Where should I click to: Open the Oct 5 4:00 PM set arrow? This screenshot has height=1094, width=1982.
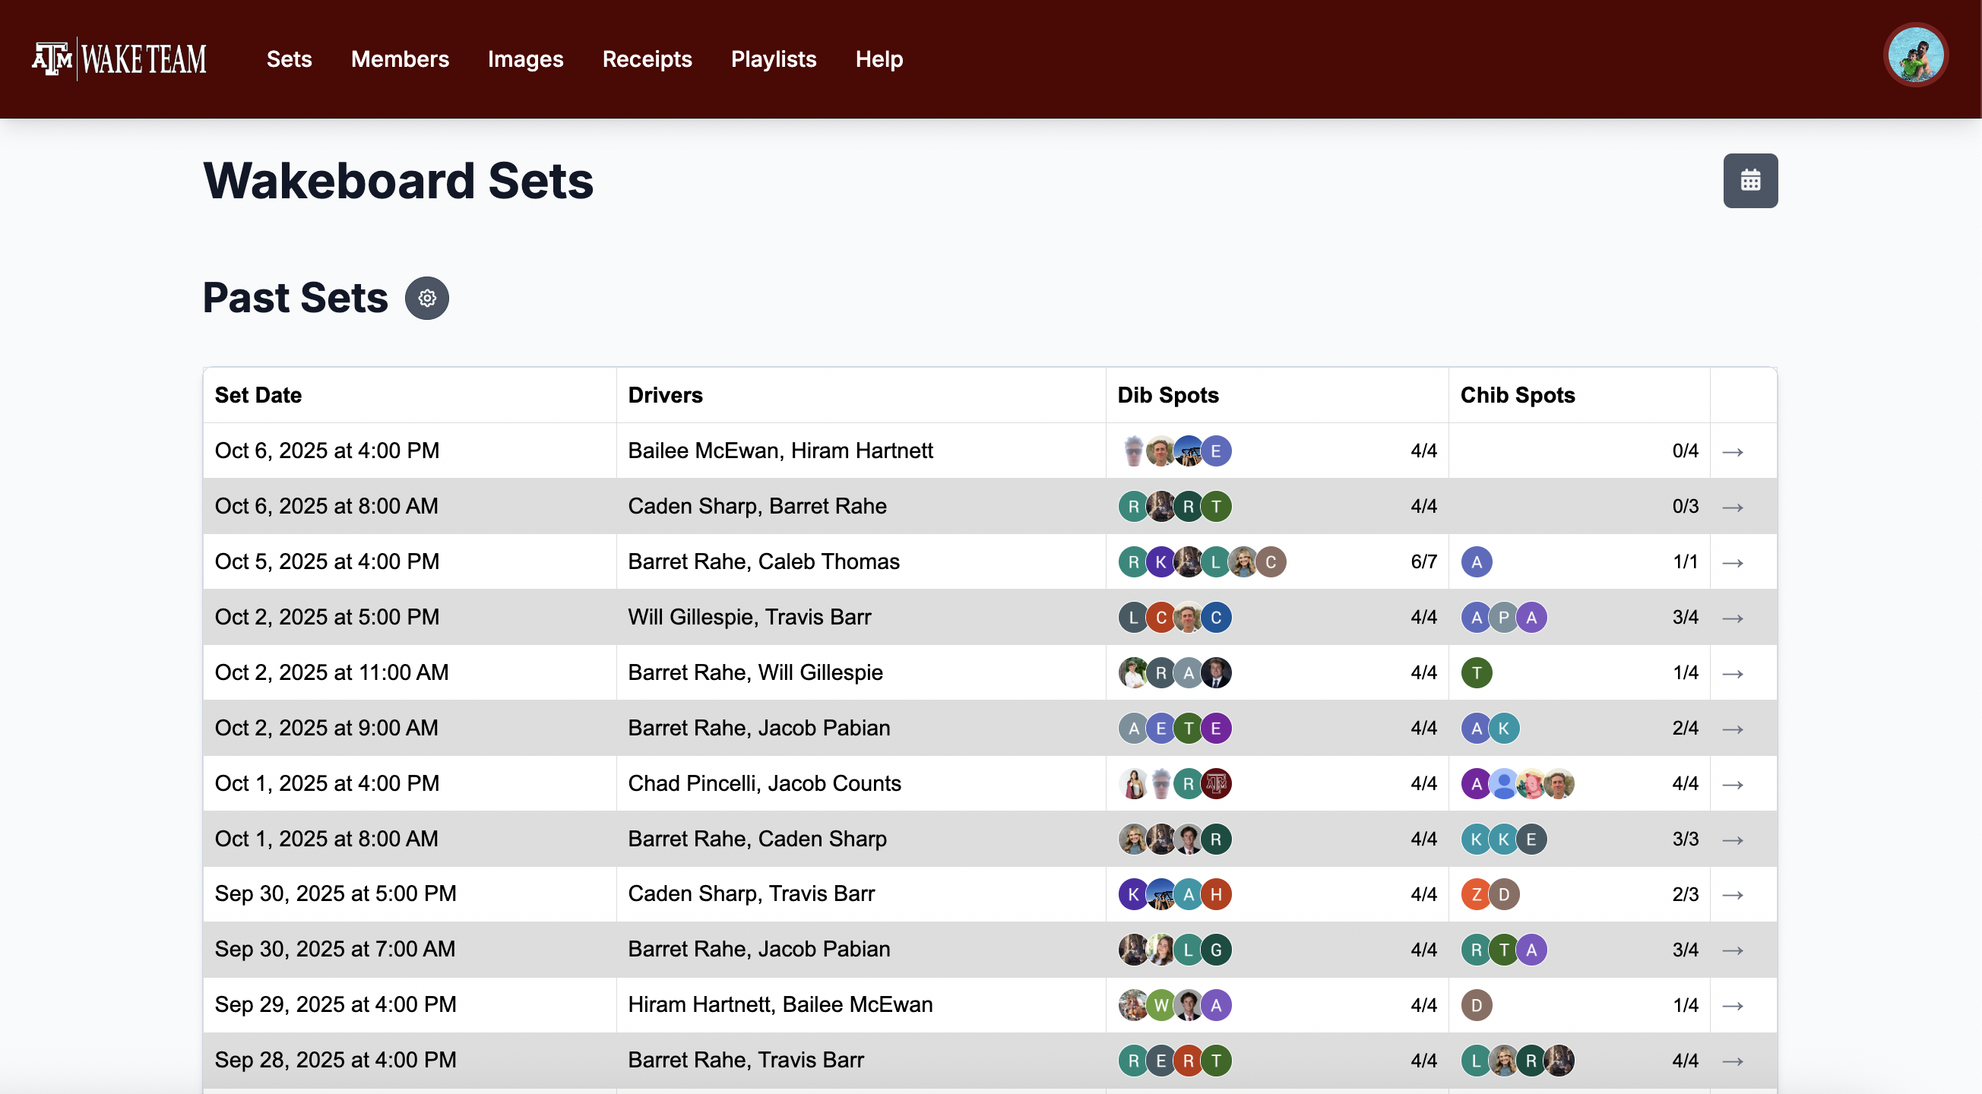(x=1732, y=562)
